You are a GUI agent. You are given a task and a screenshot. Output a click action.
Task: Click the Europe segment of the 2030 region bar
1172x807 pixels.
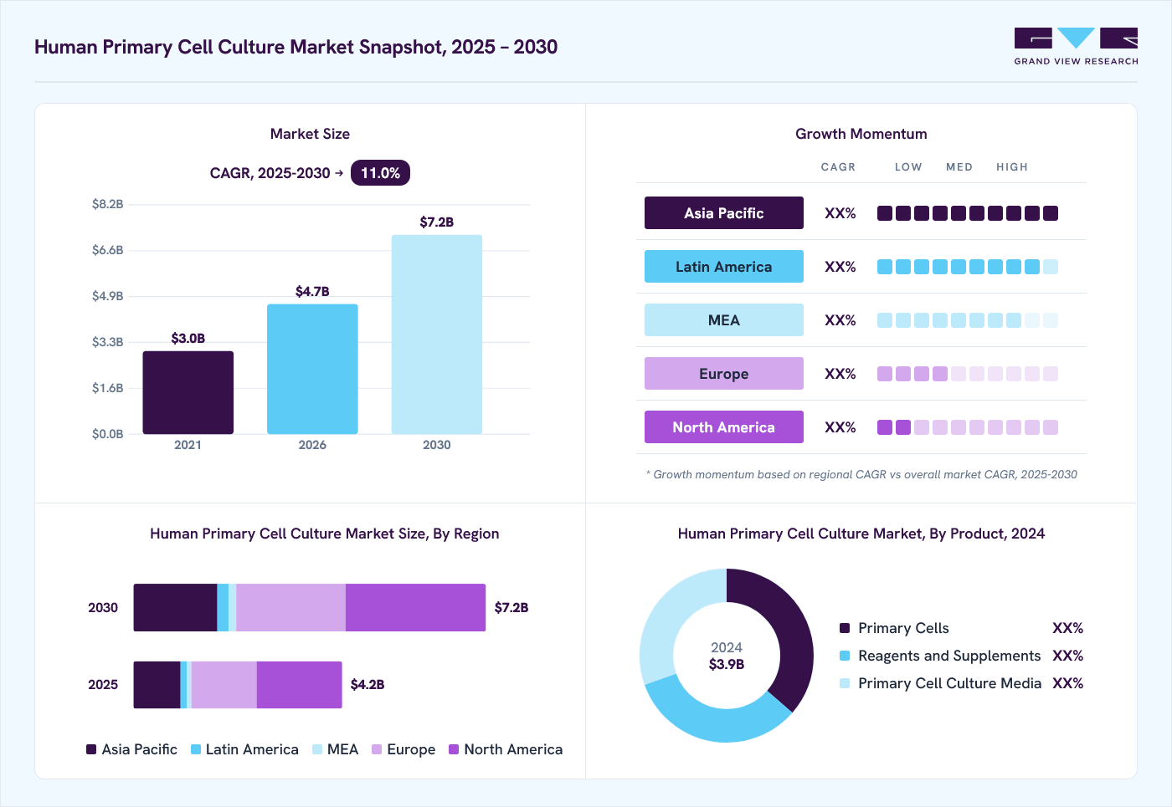click(290, 608)
